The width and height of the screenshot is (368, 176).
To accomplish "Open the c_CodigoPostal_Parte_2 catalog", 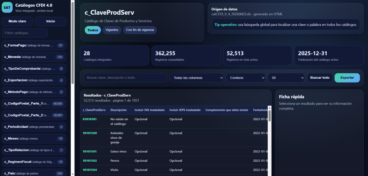I will click(34, 115).
